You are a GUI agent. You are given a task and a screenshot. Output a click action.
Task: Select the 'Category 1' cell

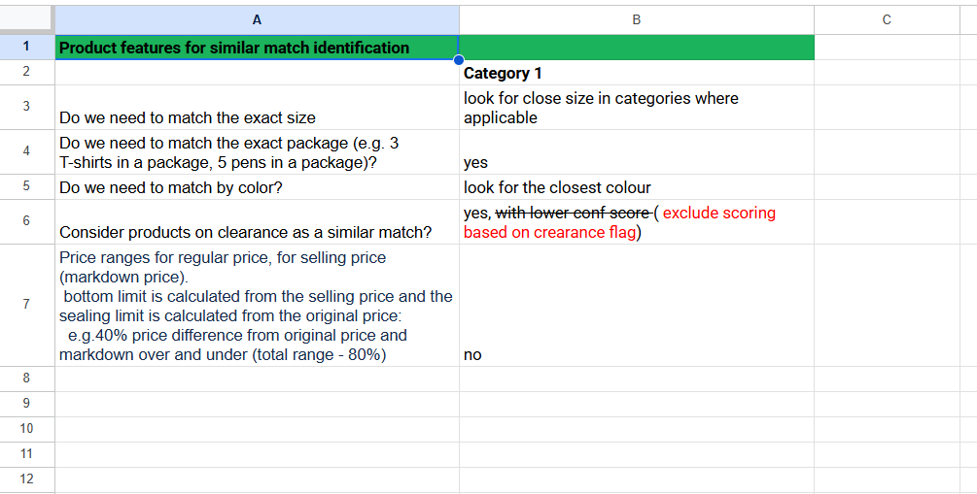coord(636,73)
